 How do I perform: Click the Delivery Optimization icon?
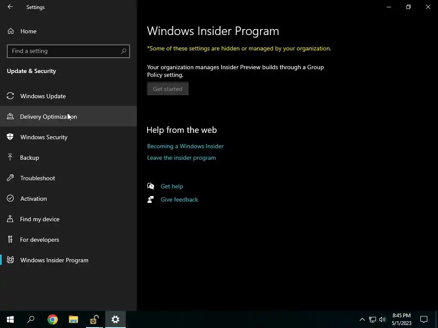click(10, 116)
